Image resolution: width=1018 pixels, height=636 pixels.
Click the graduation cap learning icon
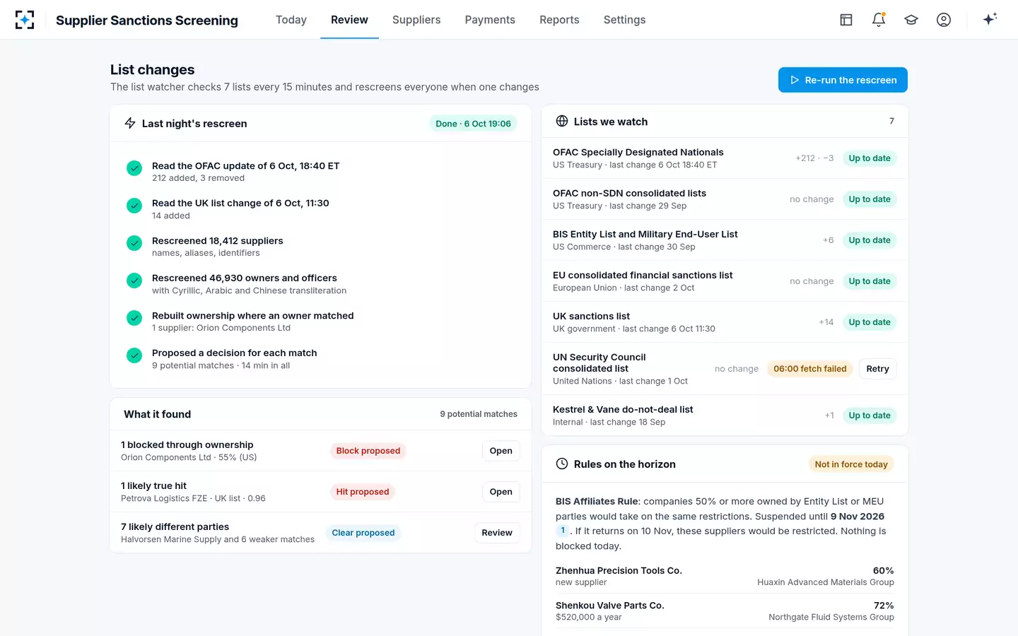tap(911, 20)
